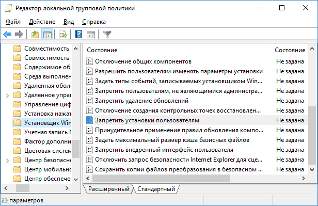Switch to the Расширенный tab
This screenshot has height=206, width=318.
[109, 189]
